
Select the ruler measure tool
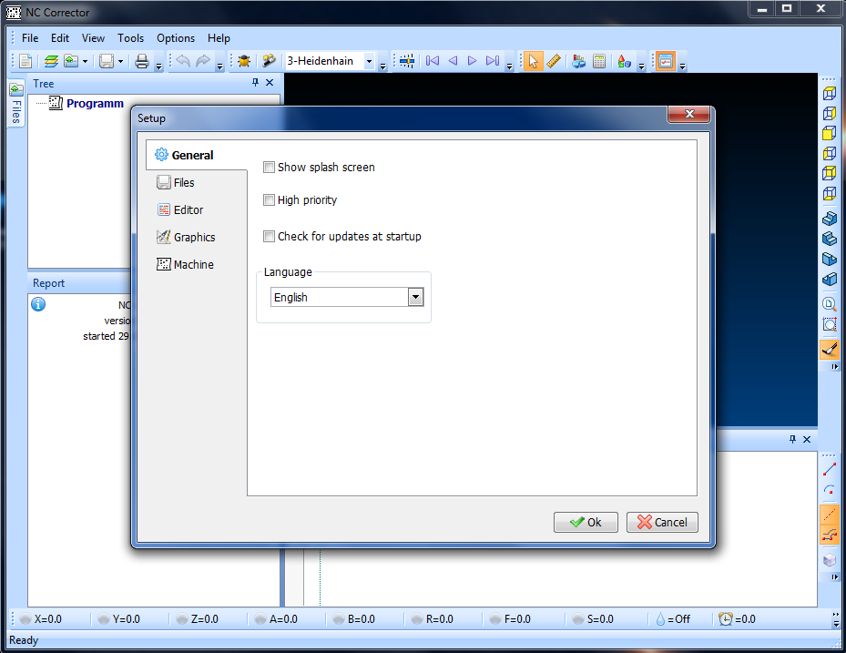point(554,61)
